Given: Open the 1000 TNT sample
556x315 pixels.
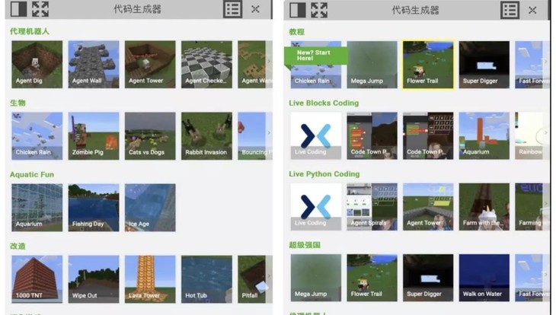Looking at the screenshot, I should pyautogui.click(x=37, y=279).
